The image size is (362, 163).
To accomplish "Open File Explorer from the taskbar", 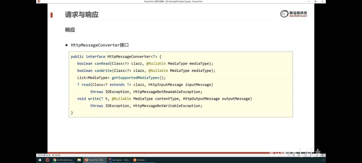I will (x=79, y=160).
